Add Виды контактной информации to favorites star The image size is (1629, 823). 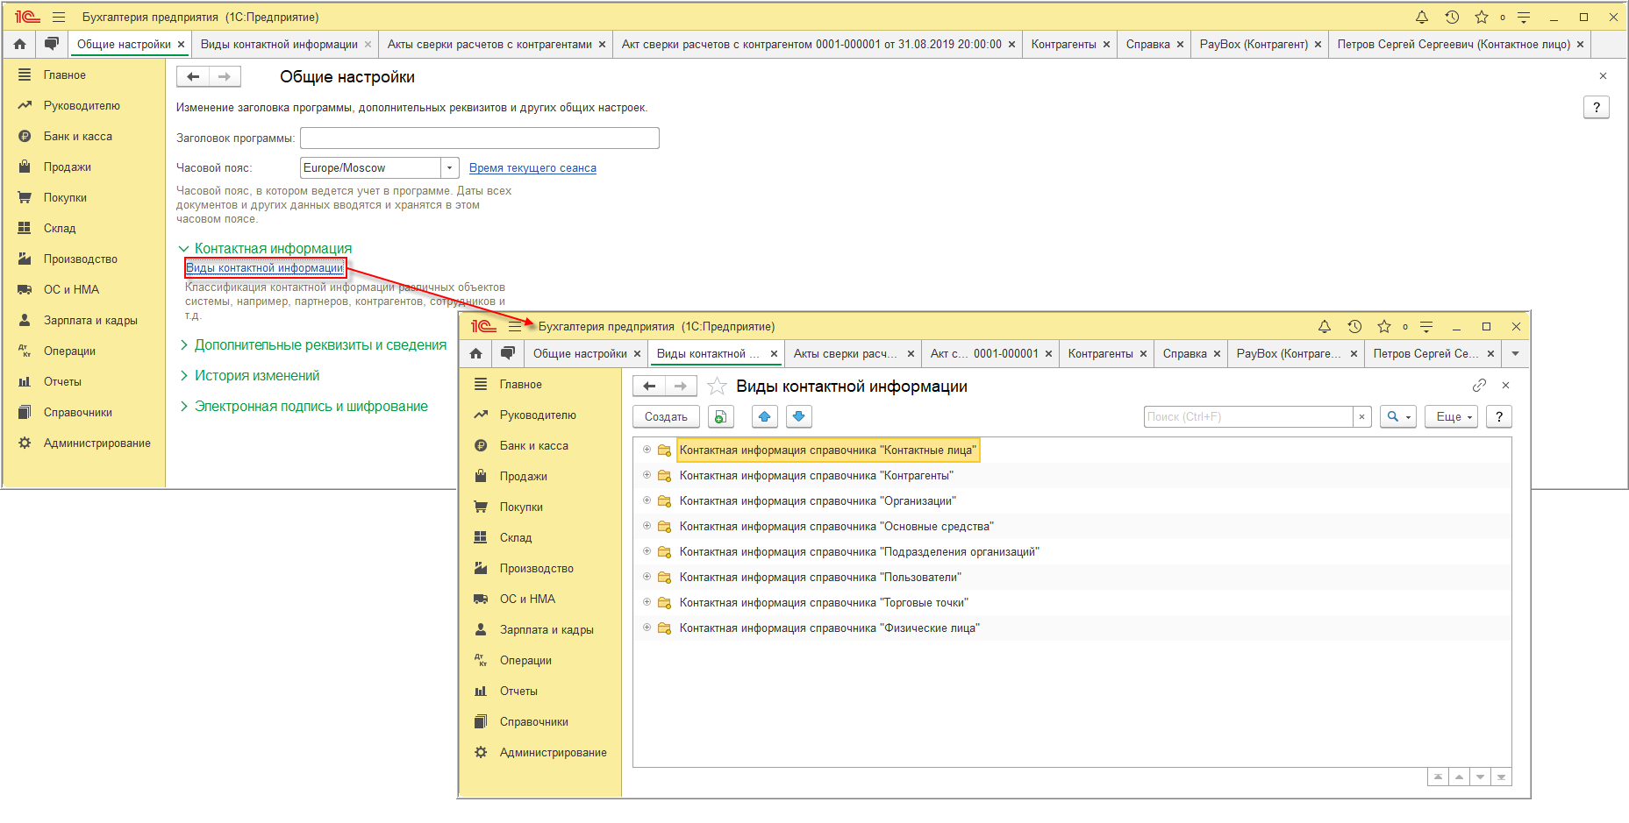click(x=717, y=387)
